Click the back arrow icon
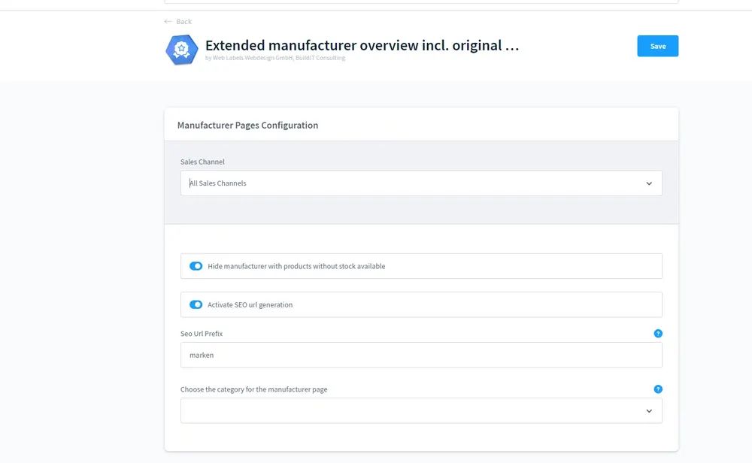Viewport: 752px width, 463px height. (x=168, y=22)
